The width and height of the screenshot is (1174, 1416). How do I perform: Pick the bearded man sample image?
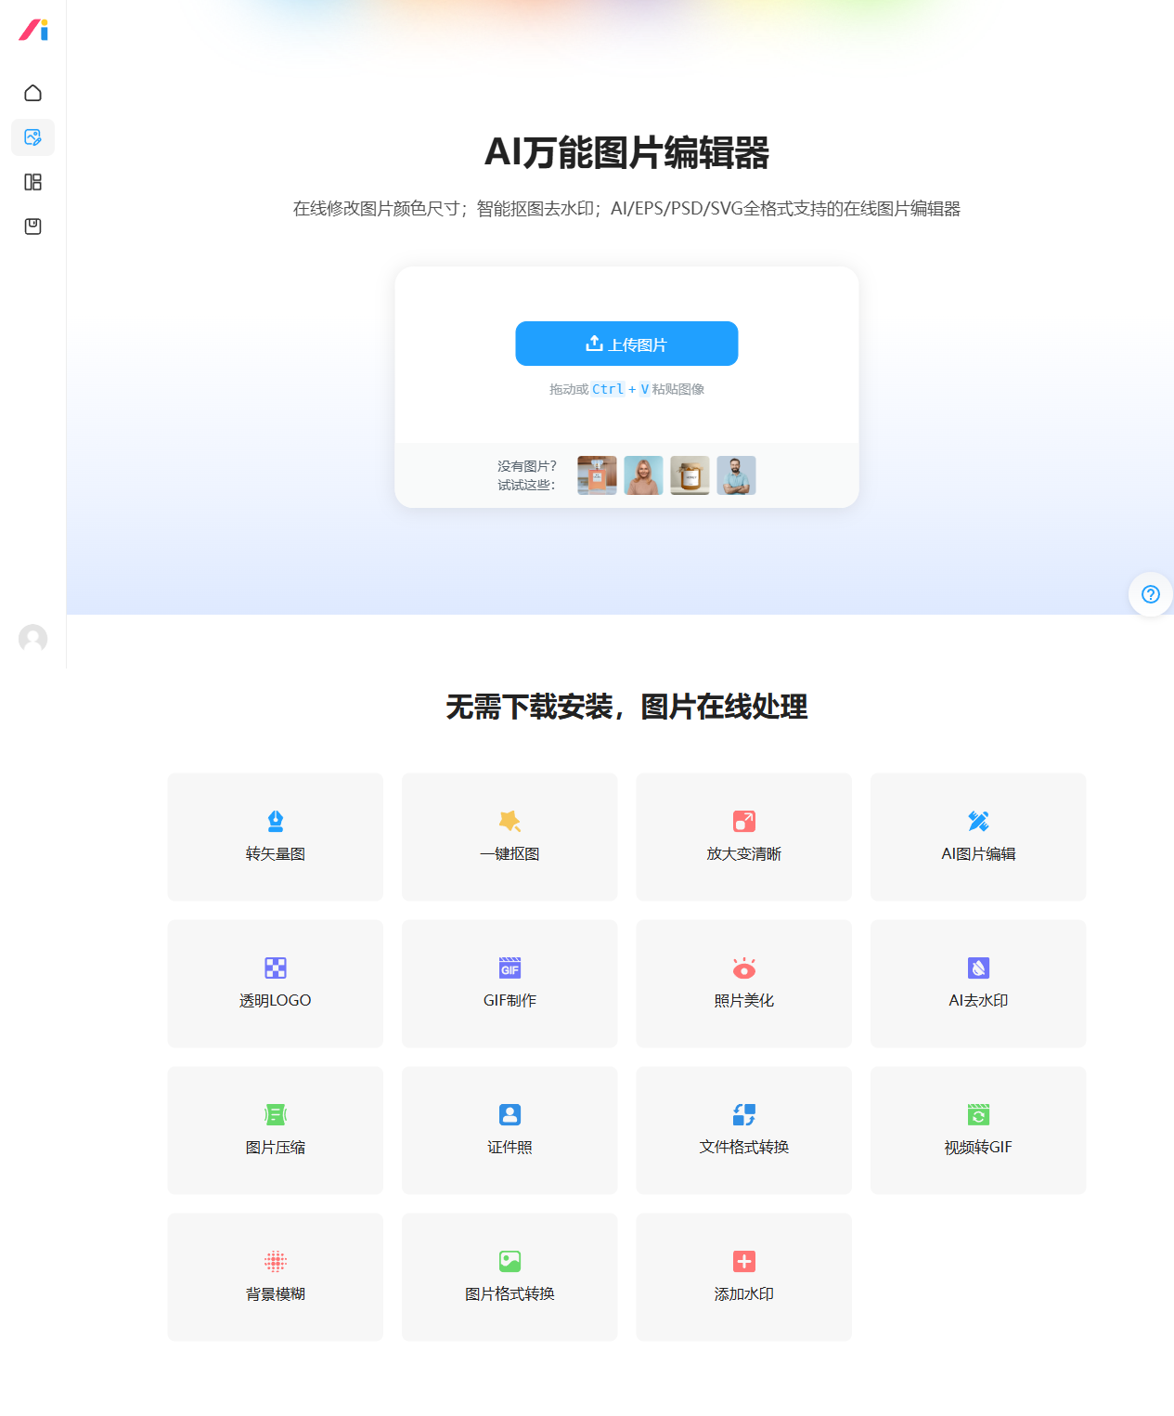(736, 475)
